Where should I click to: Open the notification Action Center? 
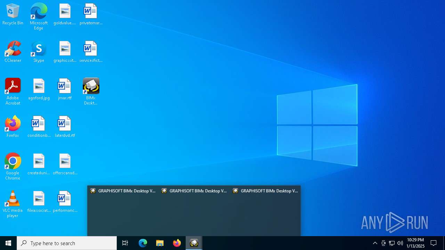point(434,243)
